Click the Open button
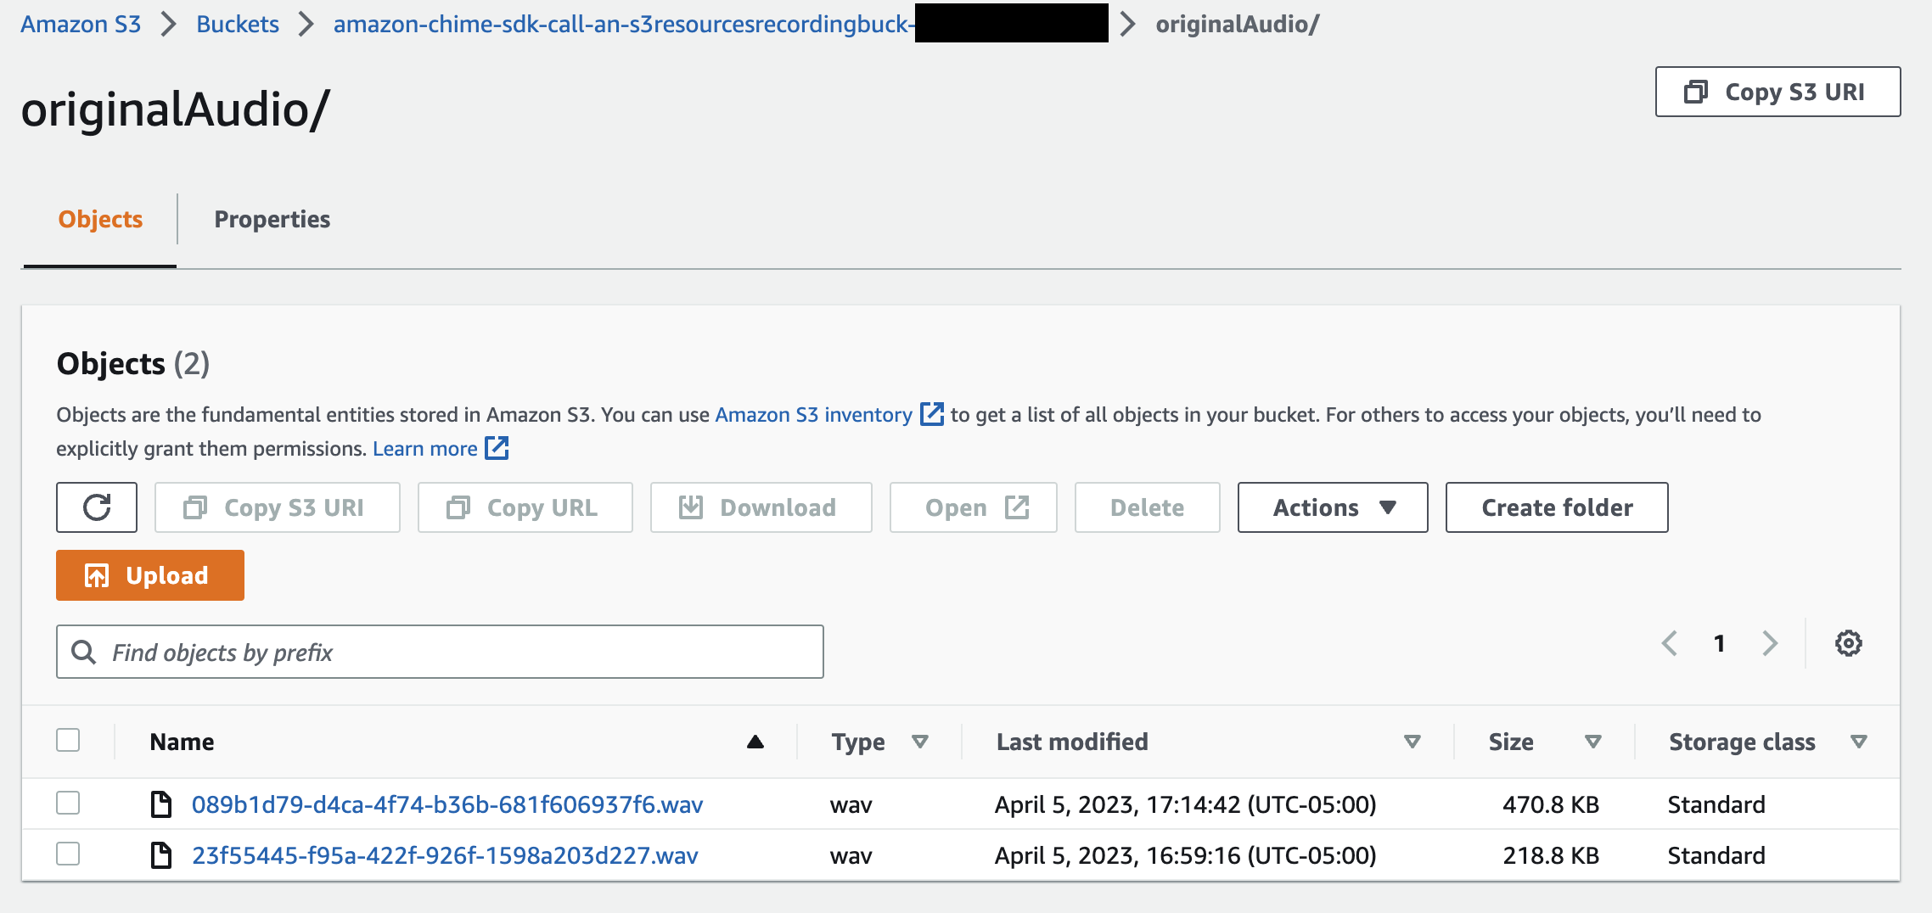Viewport: 1932px width, 913px height. [973, 507]
